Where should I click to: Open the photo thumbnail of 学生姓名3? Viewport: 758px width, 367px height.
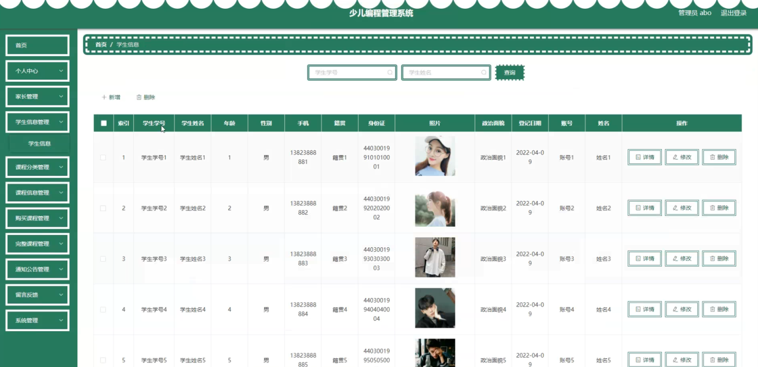click(x=435, y=258)
